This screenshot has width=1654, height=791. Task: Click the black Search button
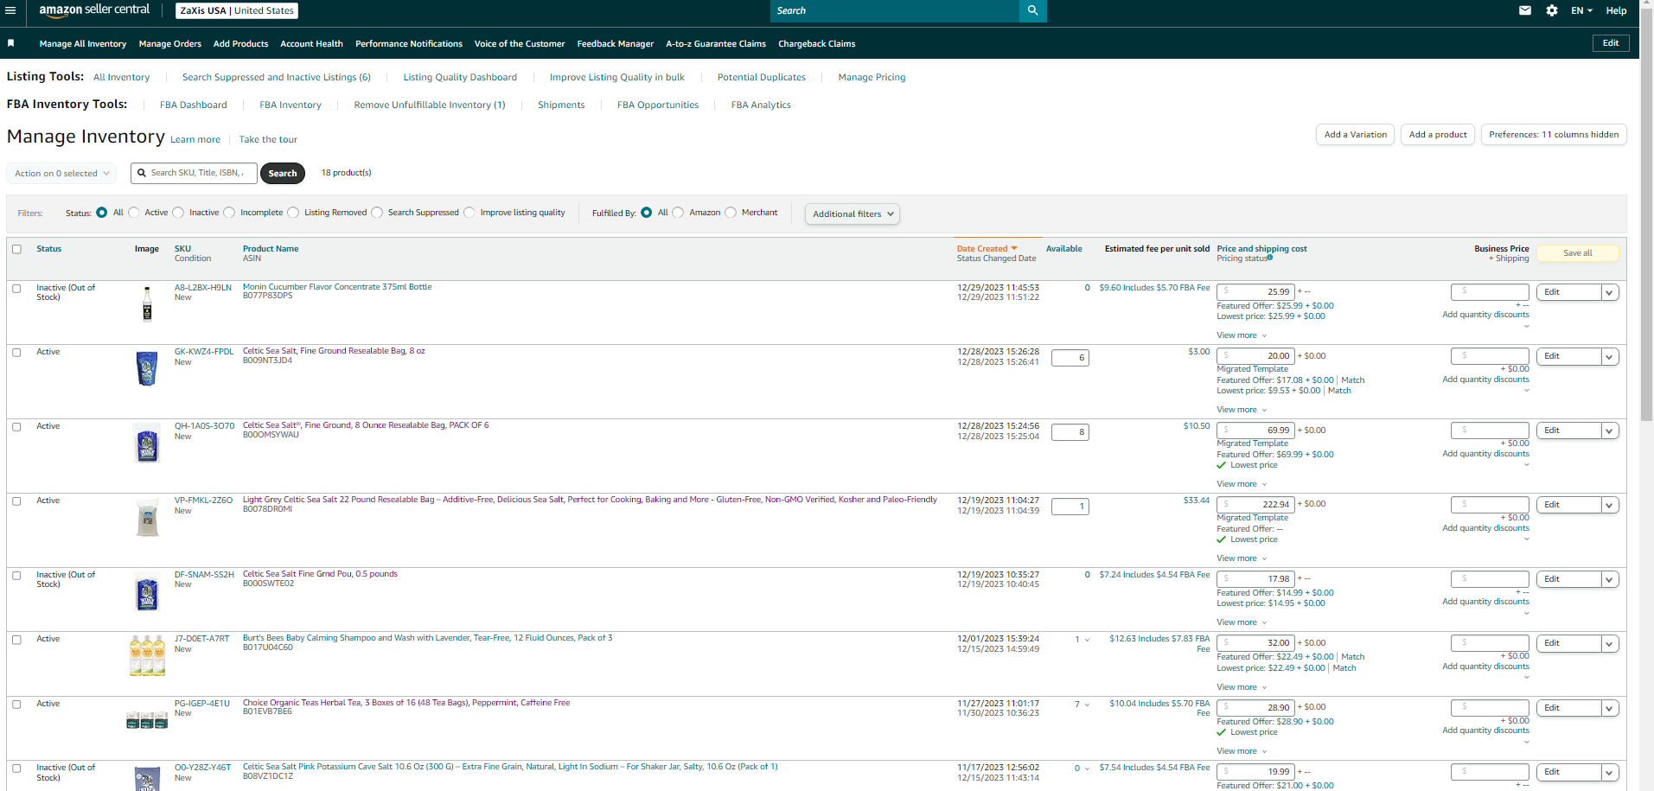[283, 174]
